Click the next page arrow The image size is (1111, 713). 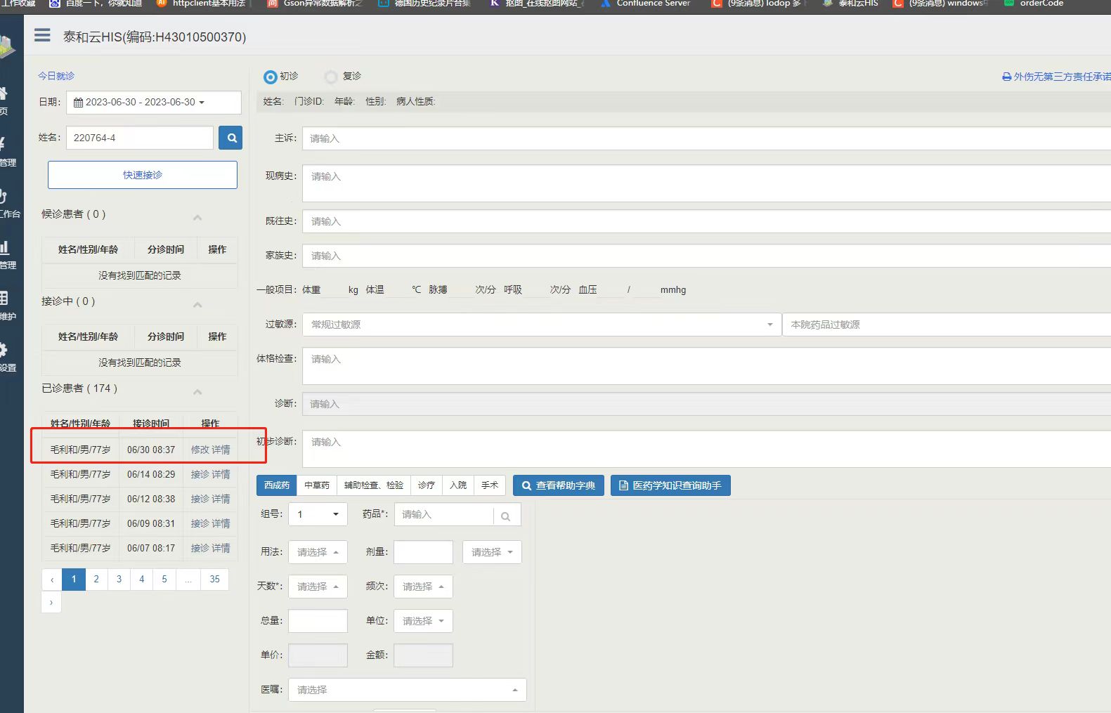click(51, 602)
